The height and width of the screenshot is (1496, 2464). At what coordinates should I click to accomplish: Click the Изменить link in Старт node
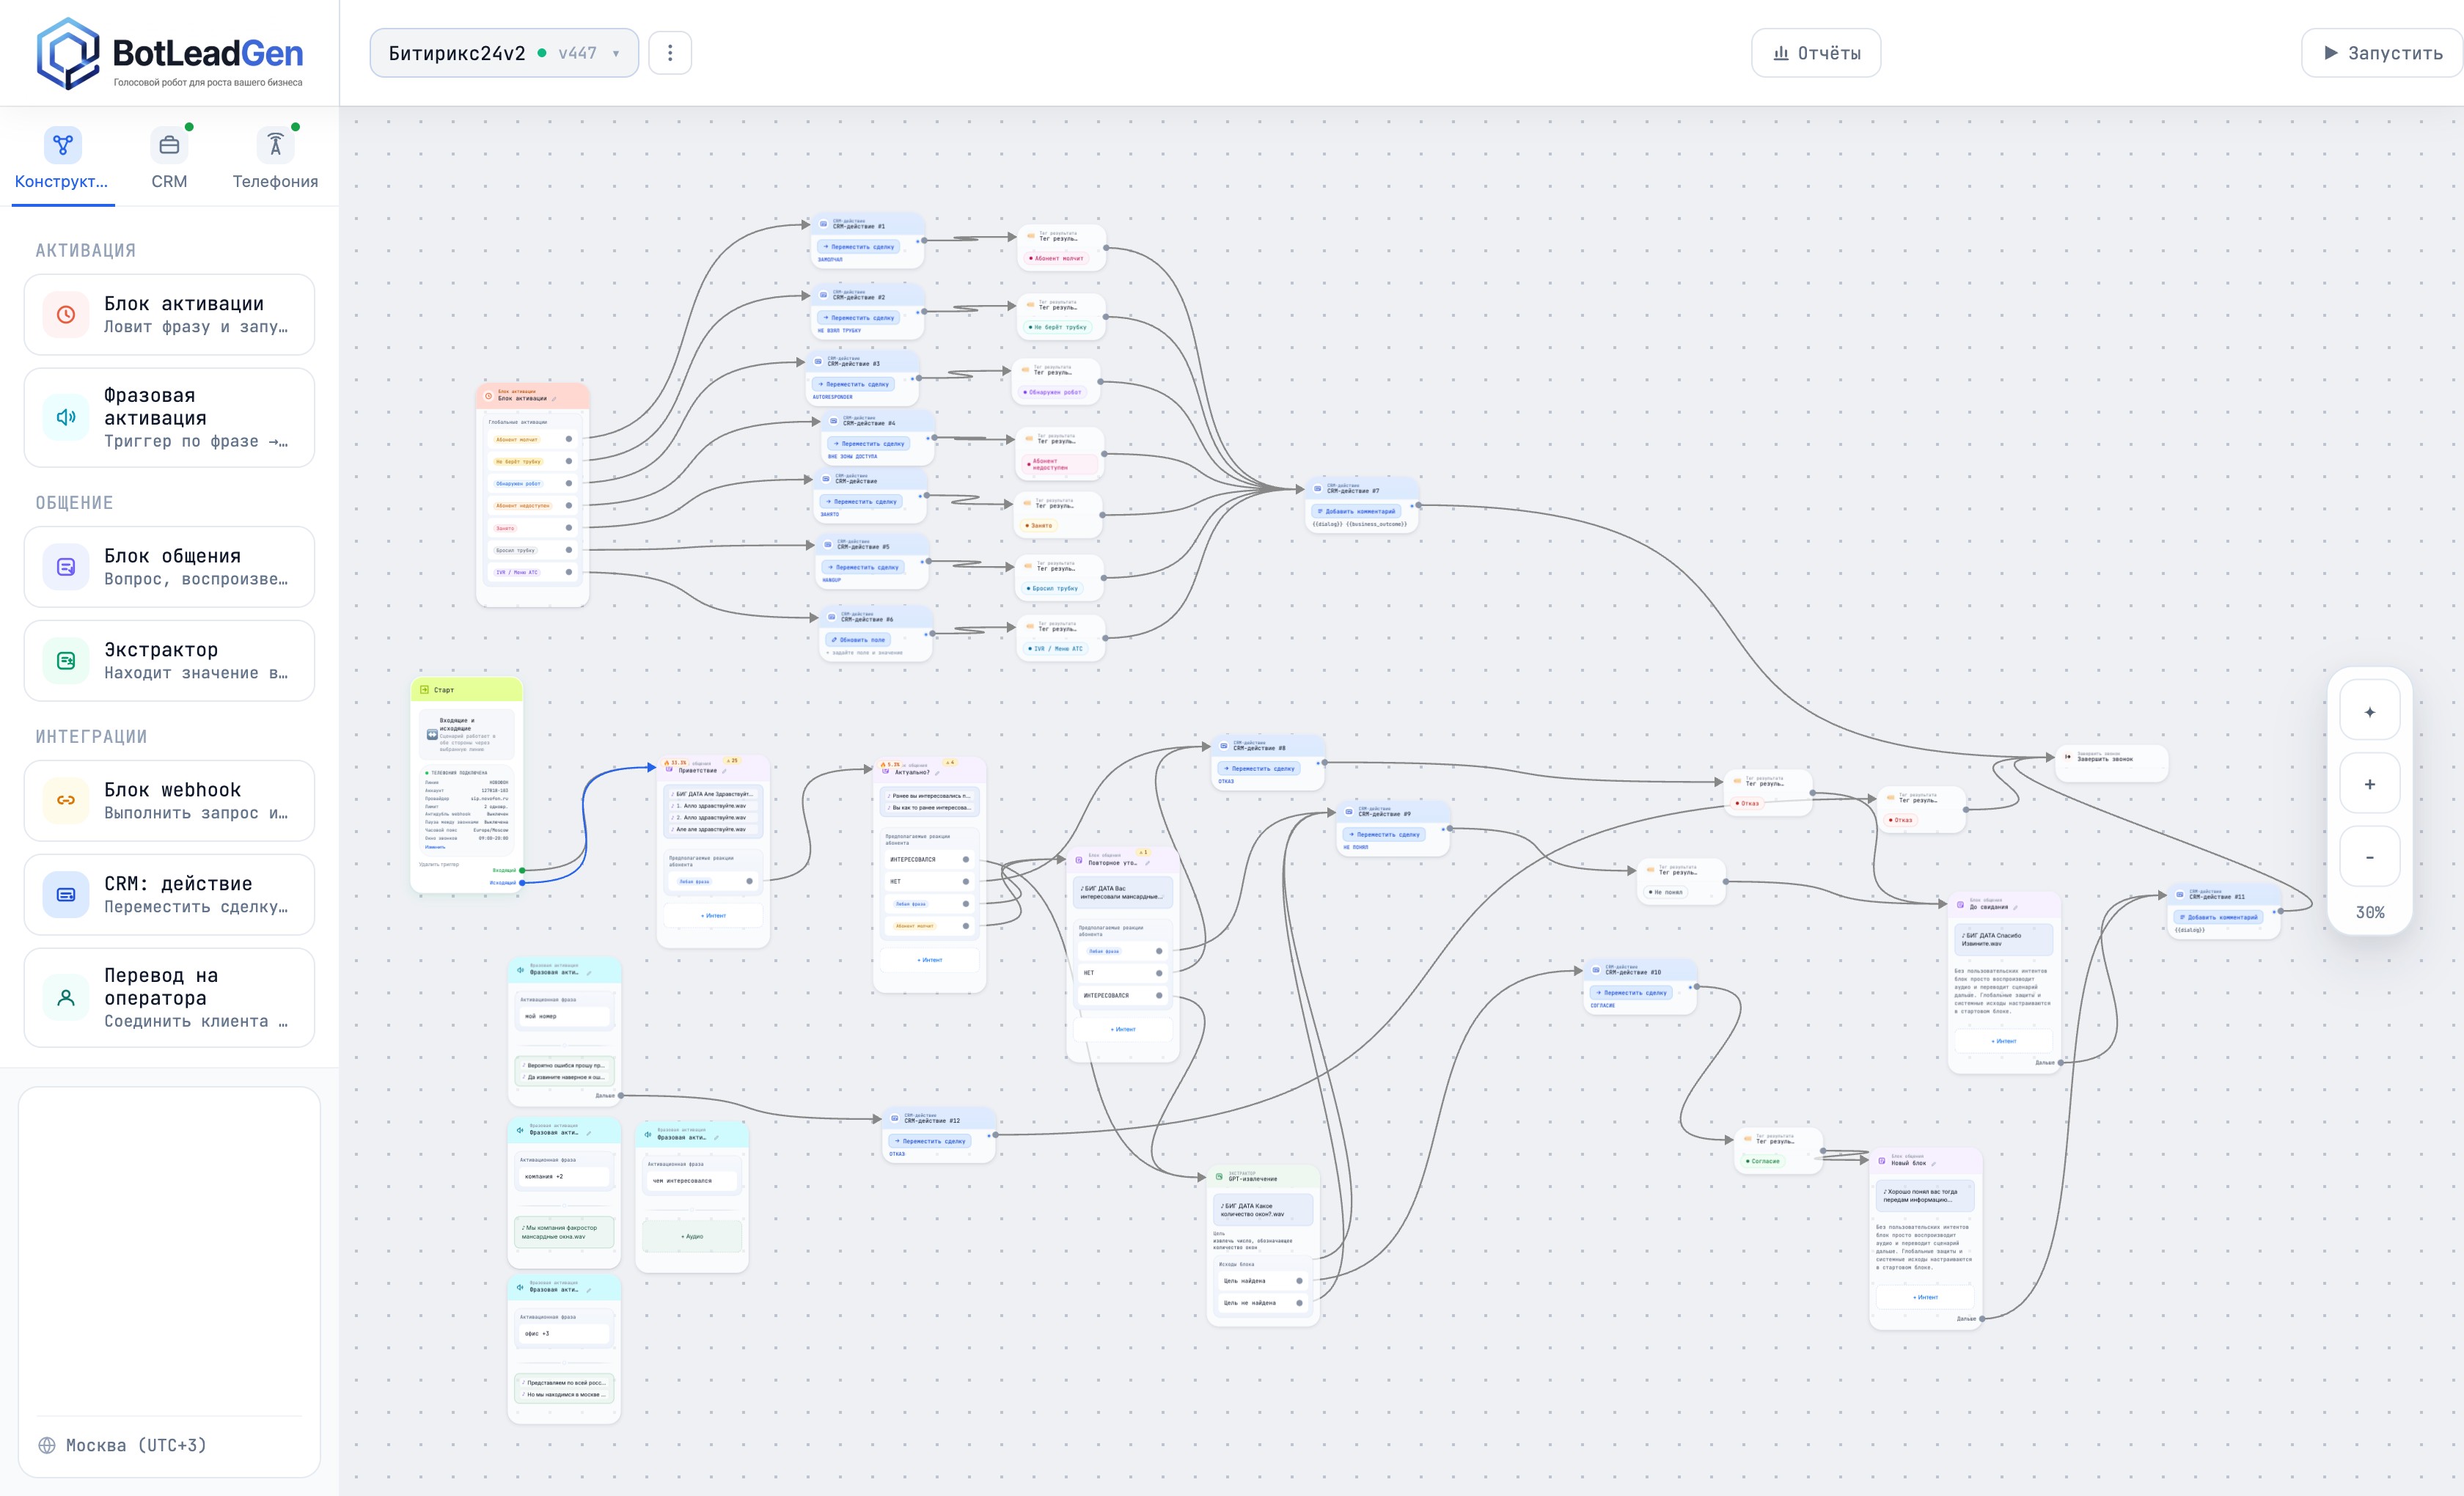coord(435,847)
